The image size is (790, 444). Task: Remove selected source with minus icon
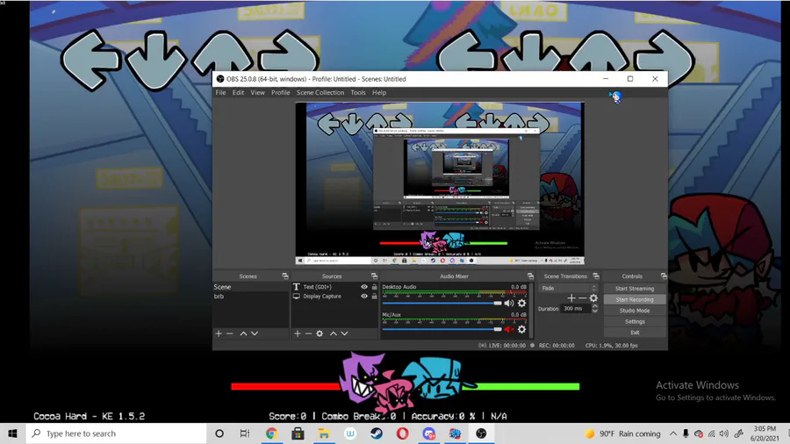(x=308, y=333)
